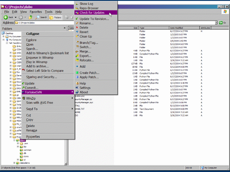Choose Properties from the context menu

point(33,137)
